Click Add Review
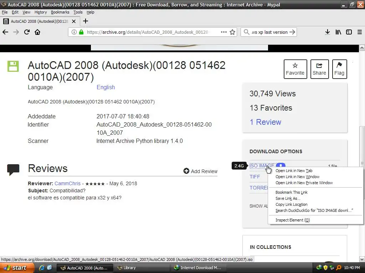365x273 pixels. click(x=200, y=171)
